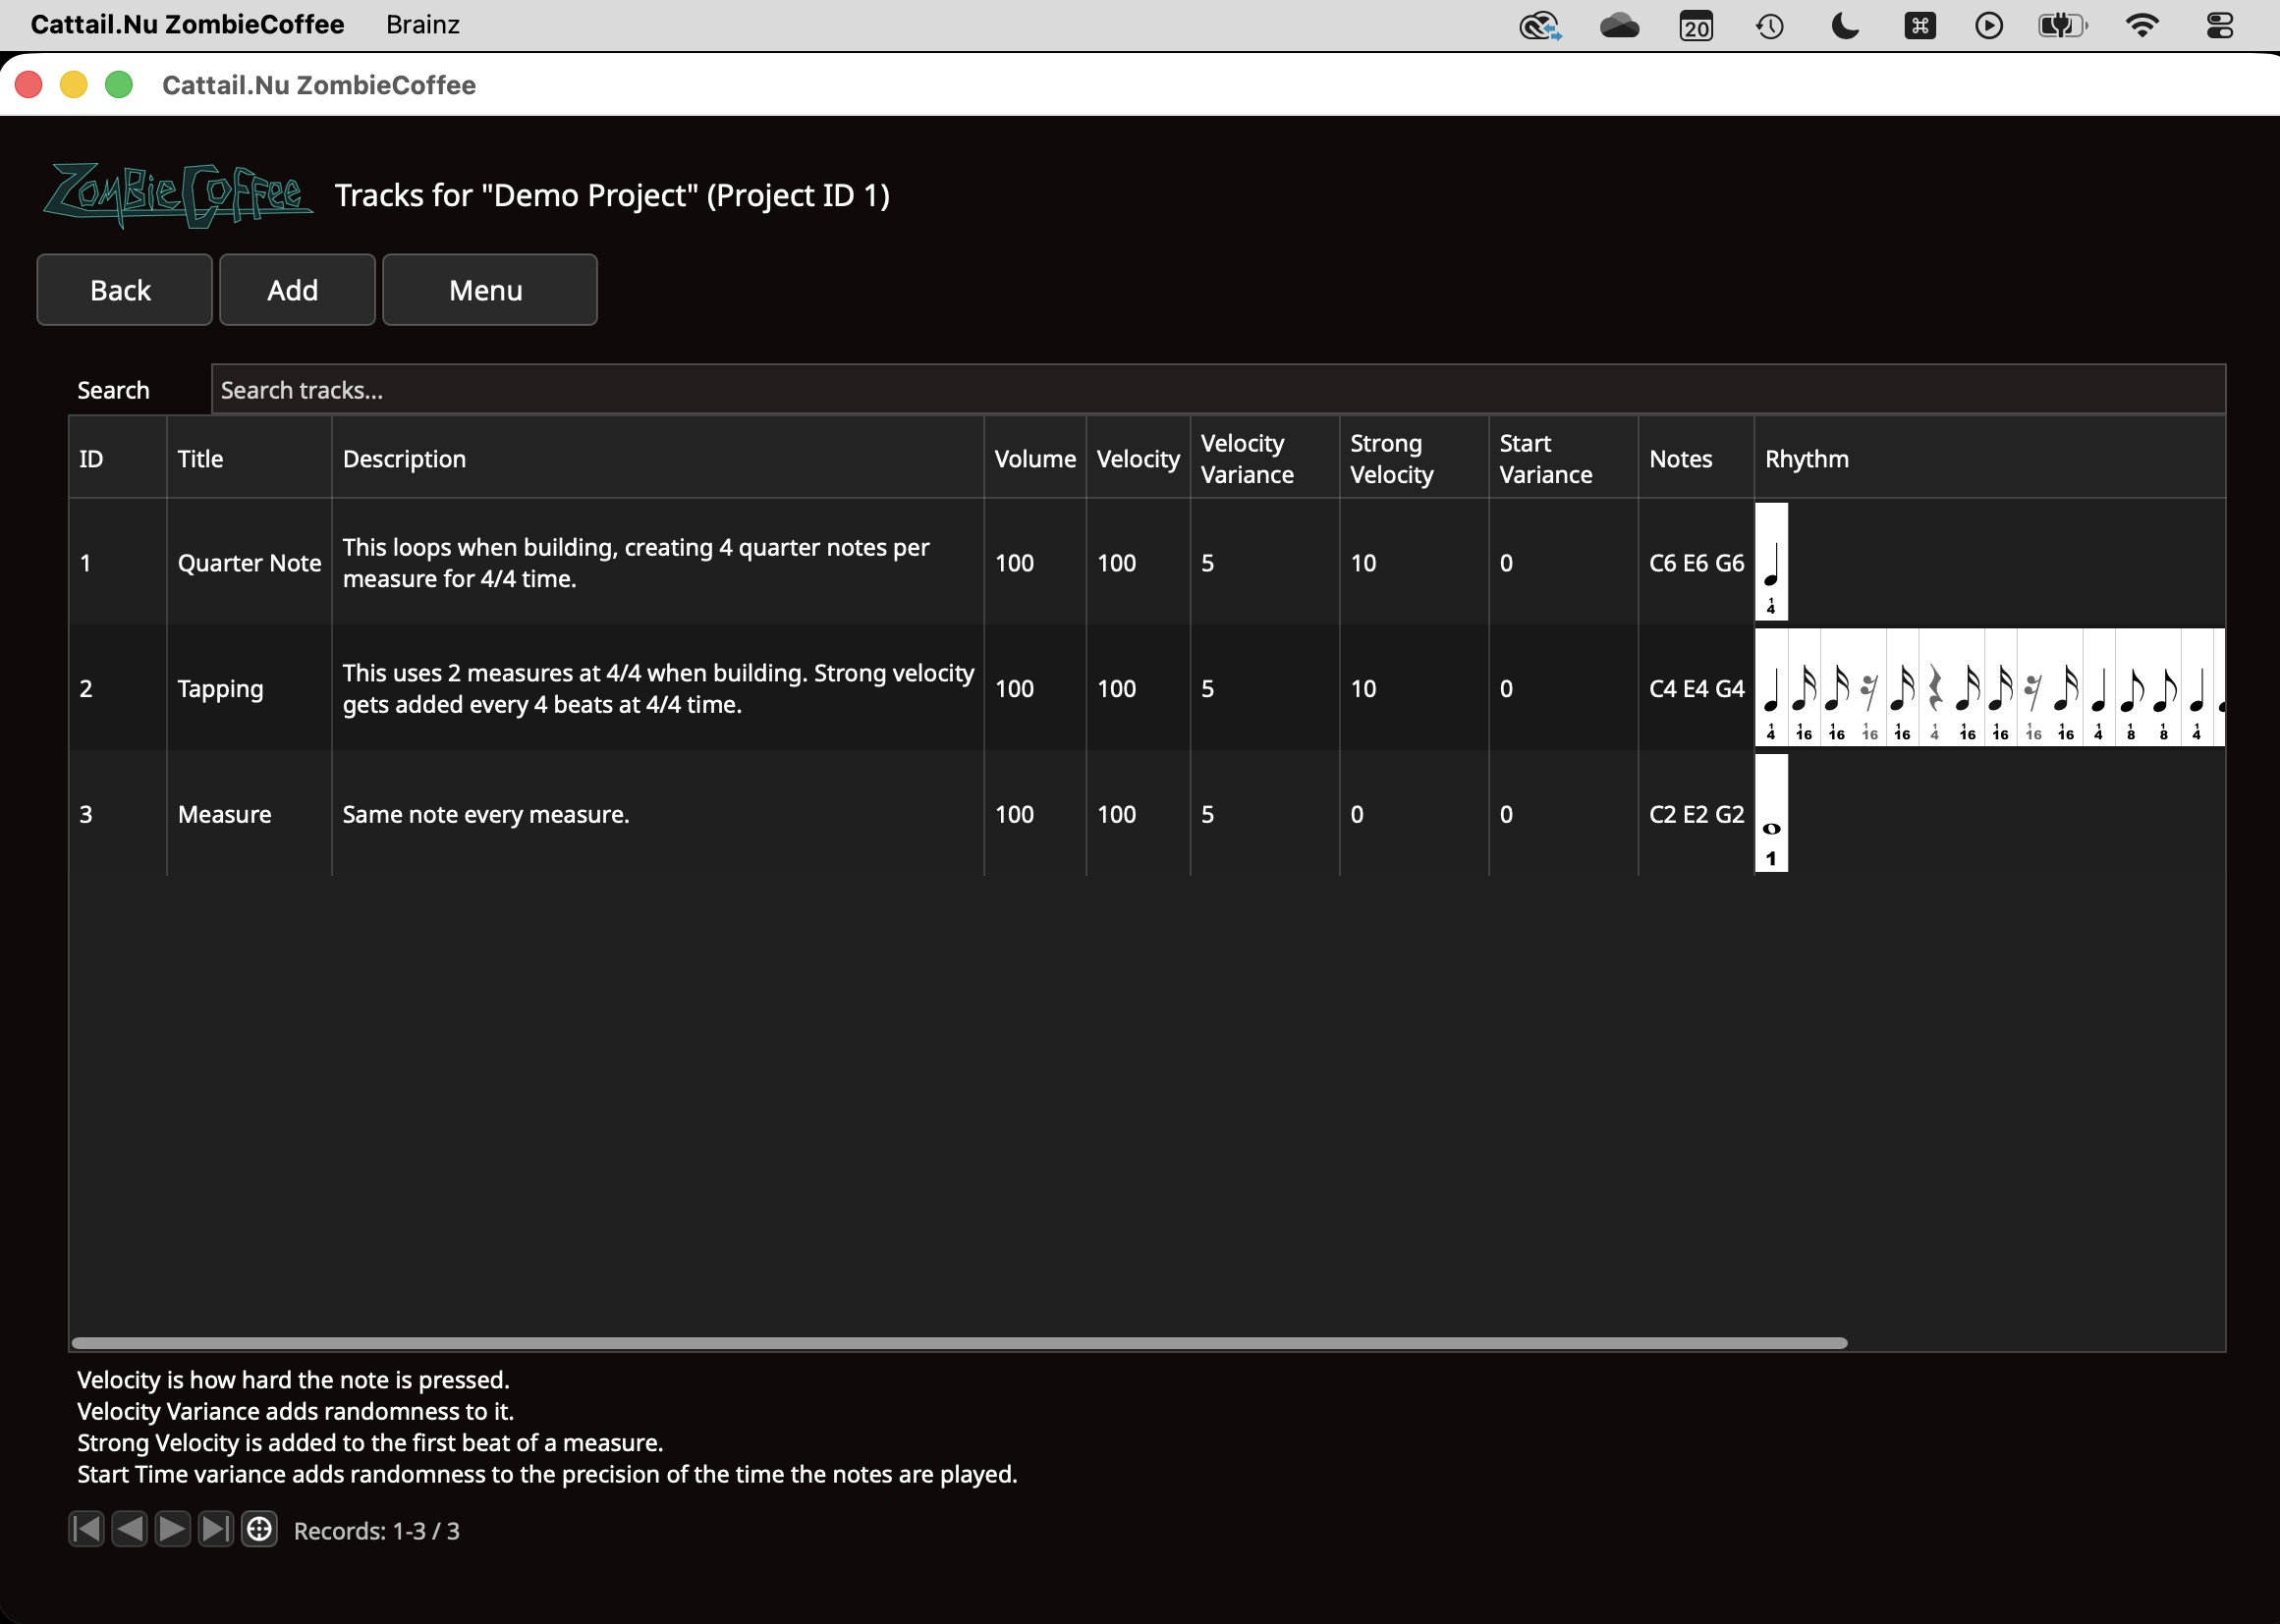Click the Back button

pyautogui.click(x=124, y=290)
